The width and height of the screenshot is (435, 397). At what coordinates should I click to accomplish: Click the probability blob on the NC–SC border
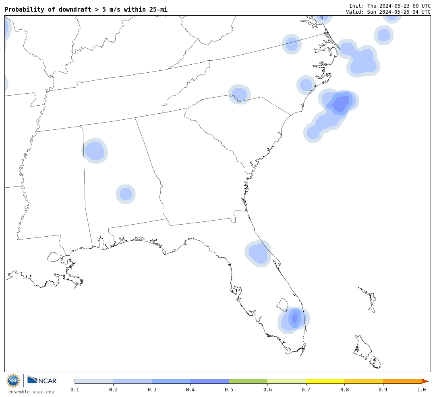coord(239,94)
